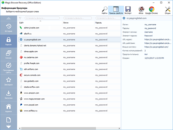Select the allsoft.ru row
Viewport: 173px width, 130px height.
(70, 34)
